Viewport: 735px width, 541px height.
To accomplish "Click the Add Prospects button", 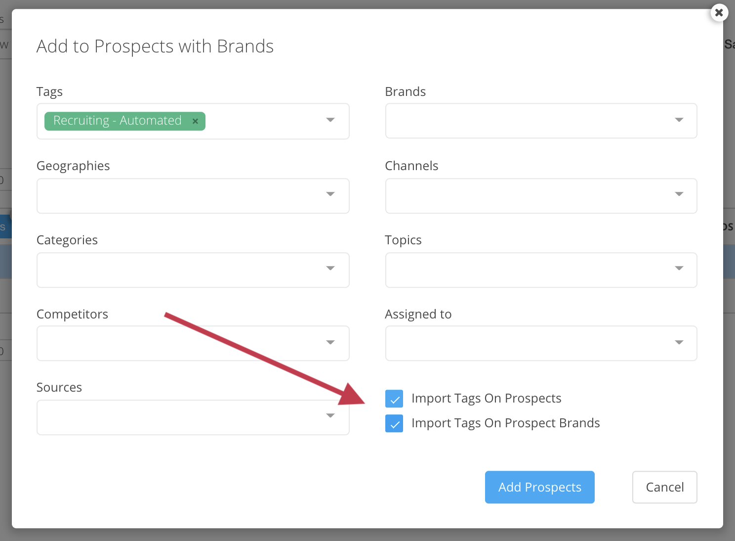I will pyautogui.click(x=539, y=487).
